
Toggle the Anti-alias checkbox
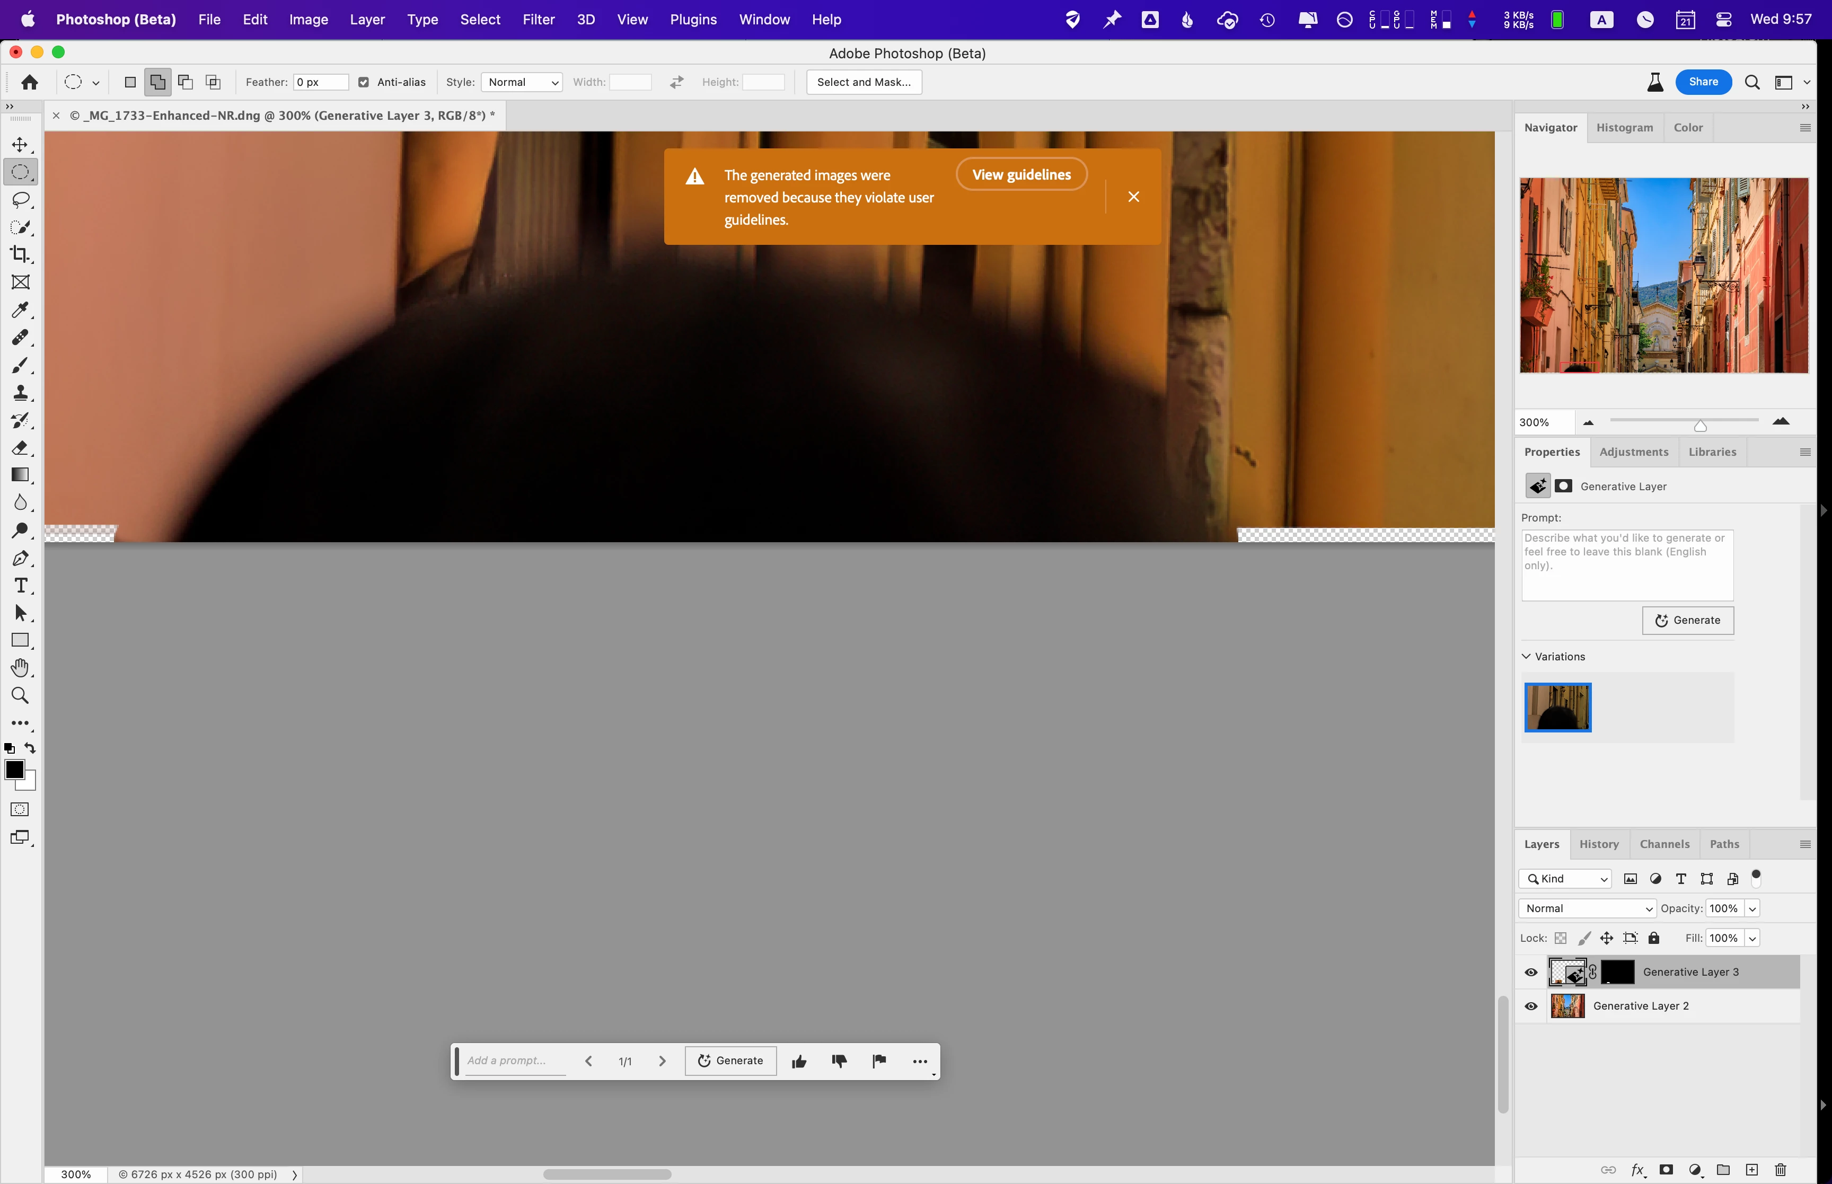coord(364,82)
